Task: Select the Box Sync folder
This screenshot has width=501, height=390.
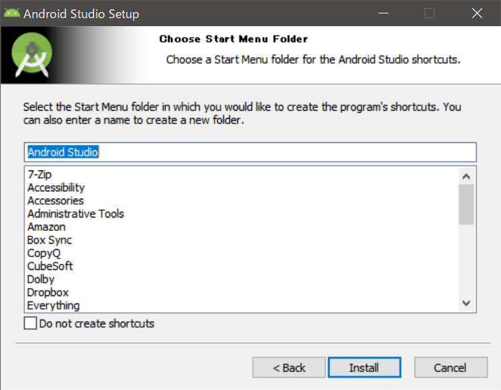Action: click(x=50, y=240)
